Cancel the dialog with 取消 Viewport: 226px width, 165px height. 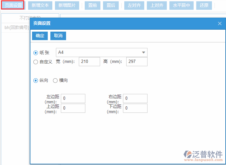(58, 36)
